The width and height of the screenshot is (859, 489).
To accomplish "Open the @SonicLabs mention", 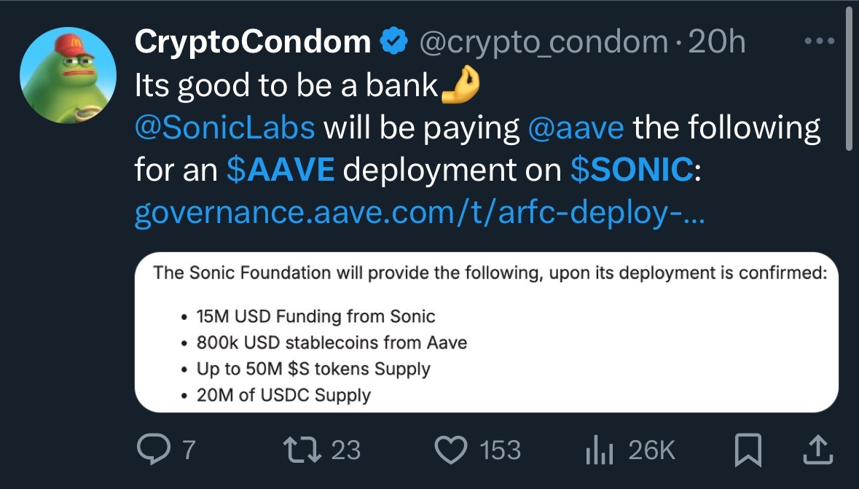I will 224,128.
